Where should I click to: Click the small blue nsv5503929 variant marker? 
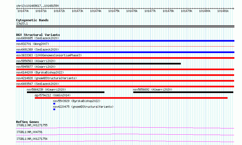coord(54,104)
